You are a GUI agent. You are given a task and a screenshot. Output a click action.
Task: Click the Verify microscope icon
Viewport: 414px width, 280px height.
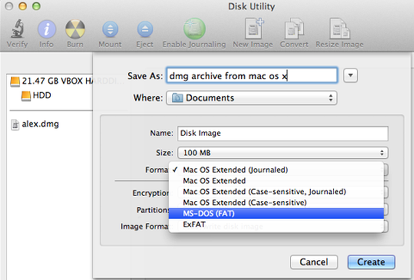pos(17,28)
